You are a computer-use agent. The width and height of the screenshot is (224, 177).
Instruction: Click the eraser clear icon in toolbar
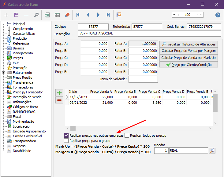67,15
